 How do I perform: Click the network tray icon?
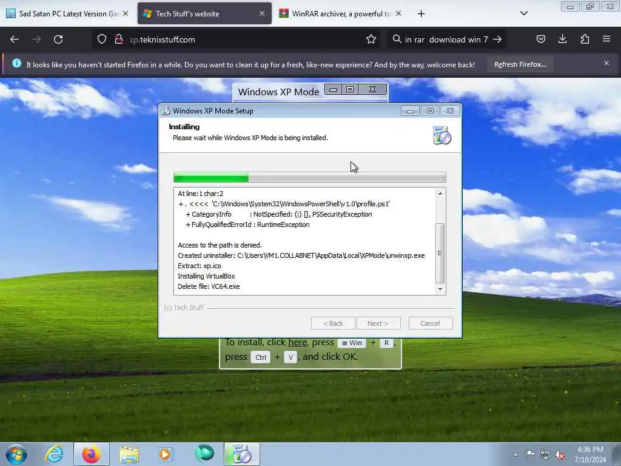click(x=545, y=454)
